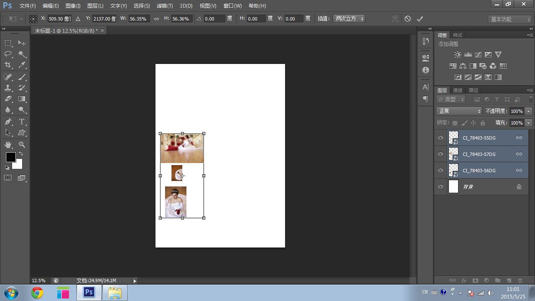Select the Eraser tool
Screen dimensions: 535x301
(8, 99)
